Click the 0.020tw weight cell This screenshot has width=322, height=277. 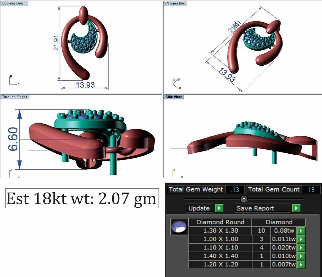(284, 247)
